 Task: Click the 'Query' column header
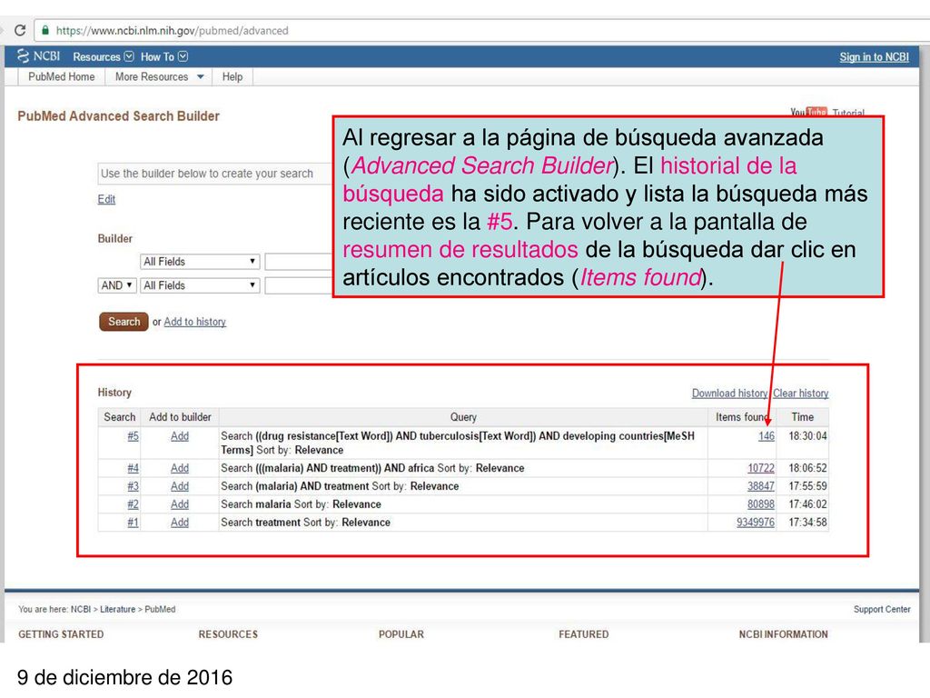pos(463,417)
